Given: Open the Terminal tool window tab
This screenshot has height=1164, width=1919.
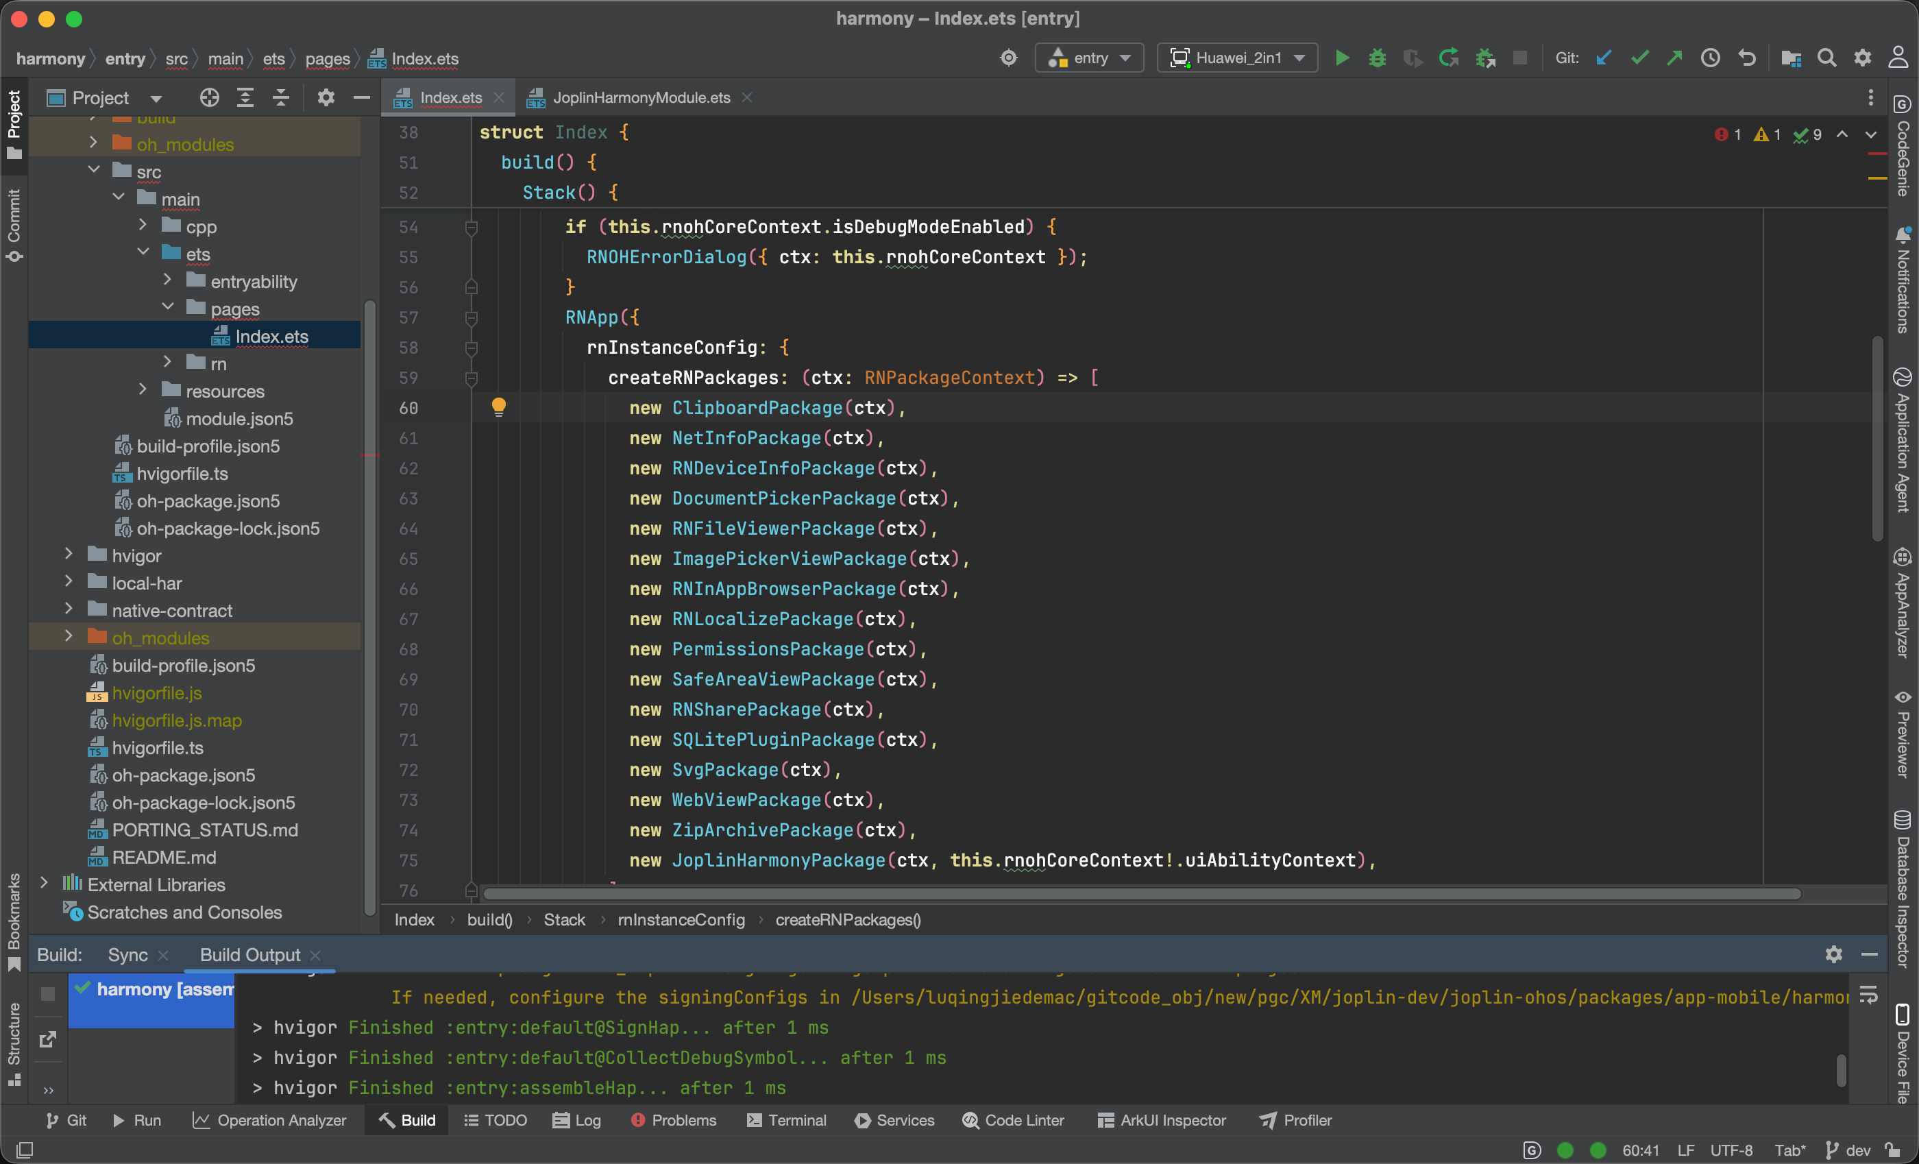Looking at the screenshot, I should 787,1120.
